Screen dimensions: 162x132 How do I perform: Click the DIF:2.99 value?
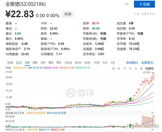click(x=33, y=130)
